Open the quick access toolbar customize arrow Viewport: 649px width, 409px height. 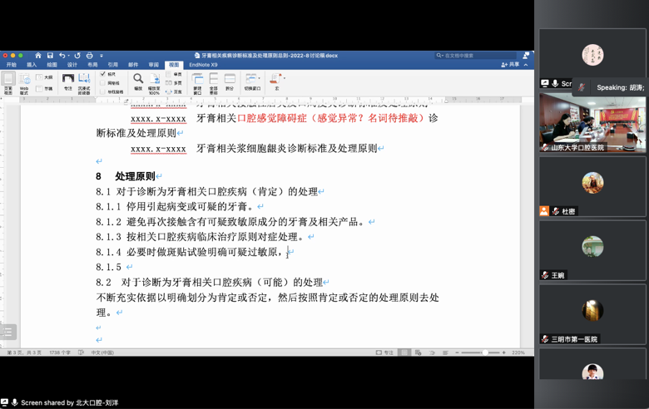coord(102,56)
